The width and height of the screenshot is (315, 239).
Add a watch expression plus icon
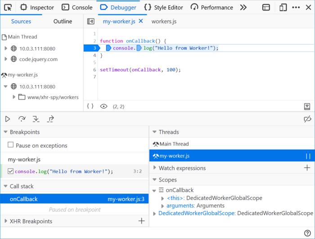click(307, 168)
